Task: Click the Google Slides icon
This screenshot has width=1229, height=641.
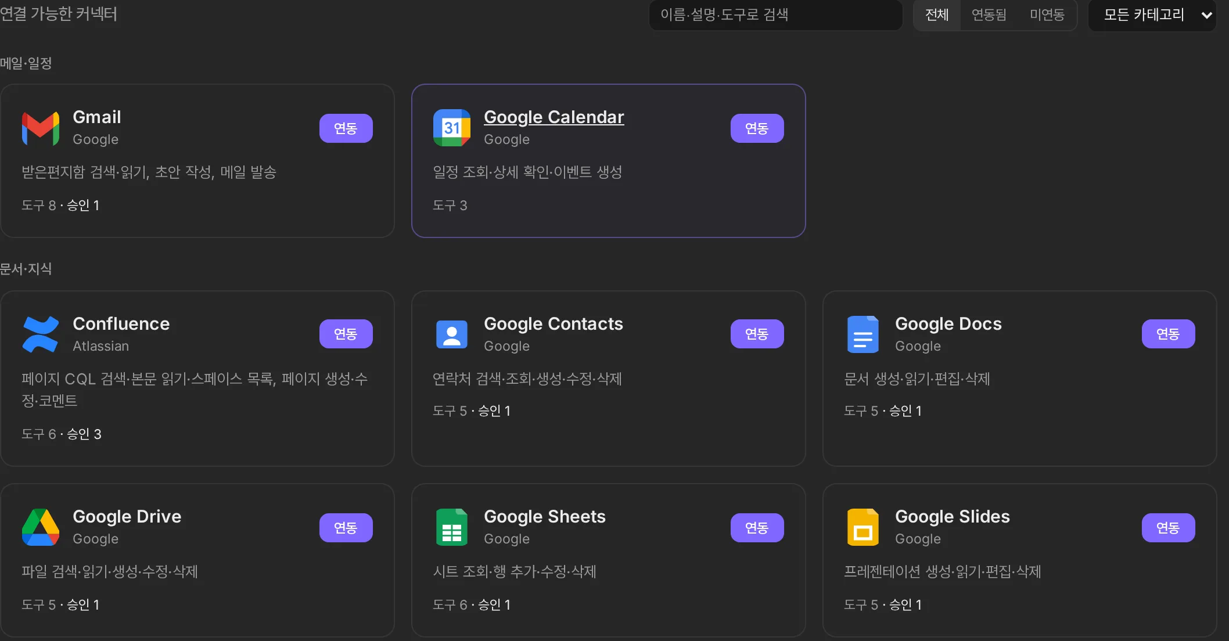Action: [x=863, y=527]
